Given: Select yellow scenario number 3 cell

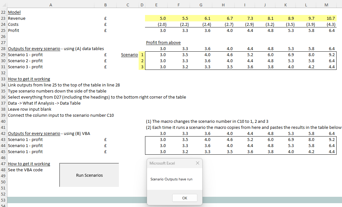Looking at the screenshot, I should (142, 67).
